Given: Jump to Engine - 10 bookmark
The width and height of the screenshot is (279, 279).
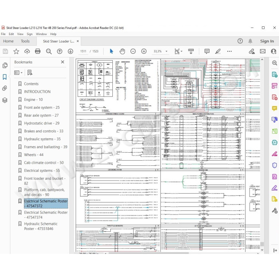Looking at the screenshot, I should pyautogui.click(x=33, y=100).
